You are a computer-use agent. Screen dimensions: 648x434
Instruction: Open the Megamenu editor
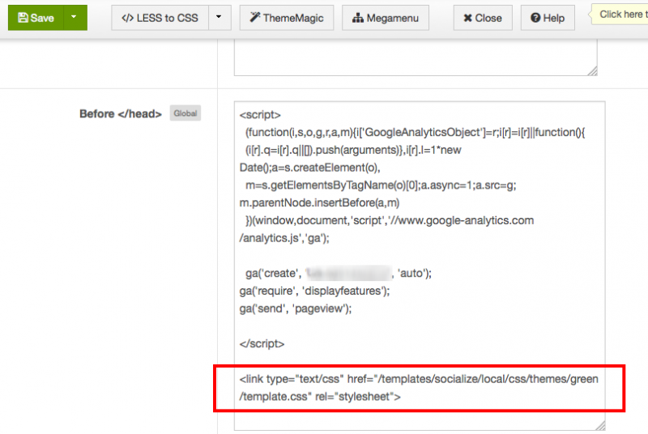tap(386, 18)
